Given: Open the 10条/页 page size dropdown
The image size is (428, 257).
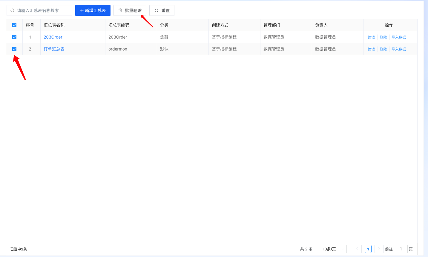Looking at the screenshot, I should 332,249.
